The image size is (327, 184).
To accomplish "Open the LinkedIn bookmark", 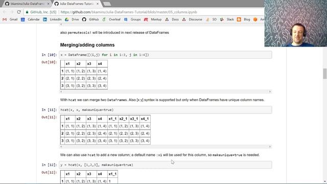I will (52, 19).
